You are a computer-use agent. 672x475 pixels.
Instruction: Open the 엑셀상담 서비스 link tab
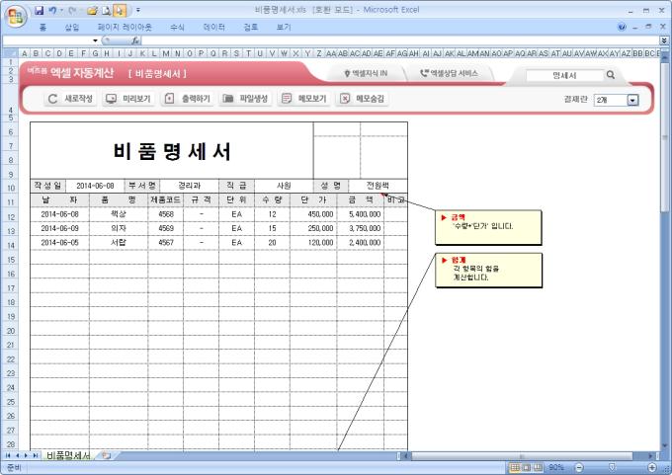[x=449, y=74]
